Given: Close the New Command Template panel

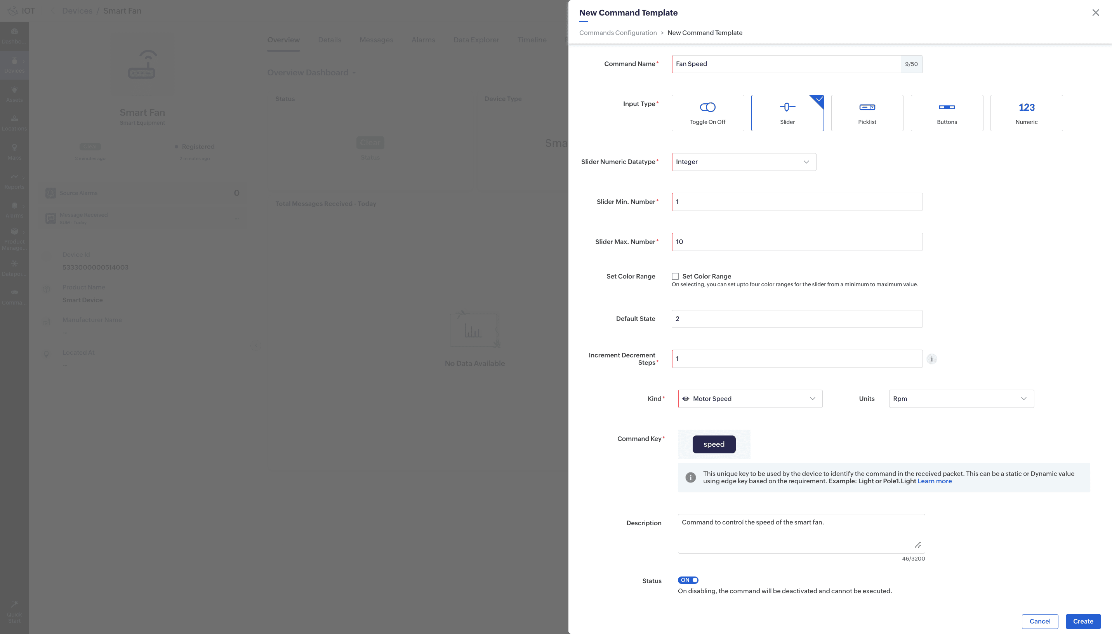Looking at the screenshot, I should tap(1095, 13).
